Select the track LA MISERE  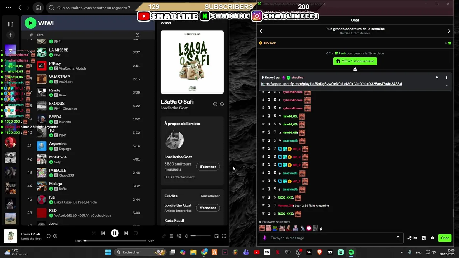88,52
